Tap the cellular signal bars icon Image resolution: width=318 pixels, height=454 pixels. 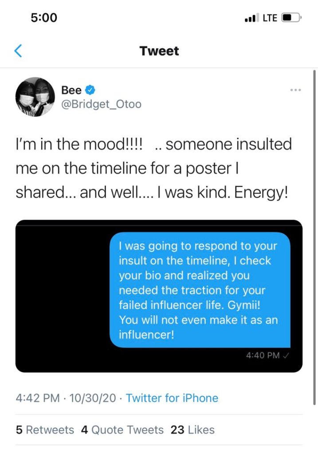tap(250, 18)
